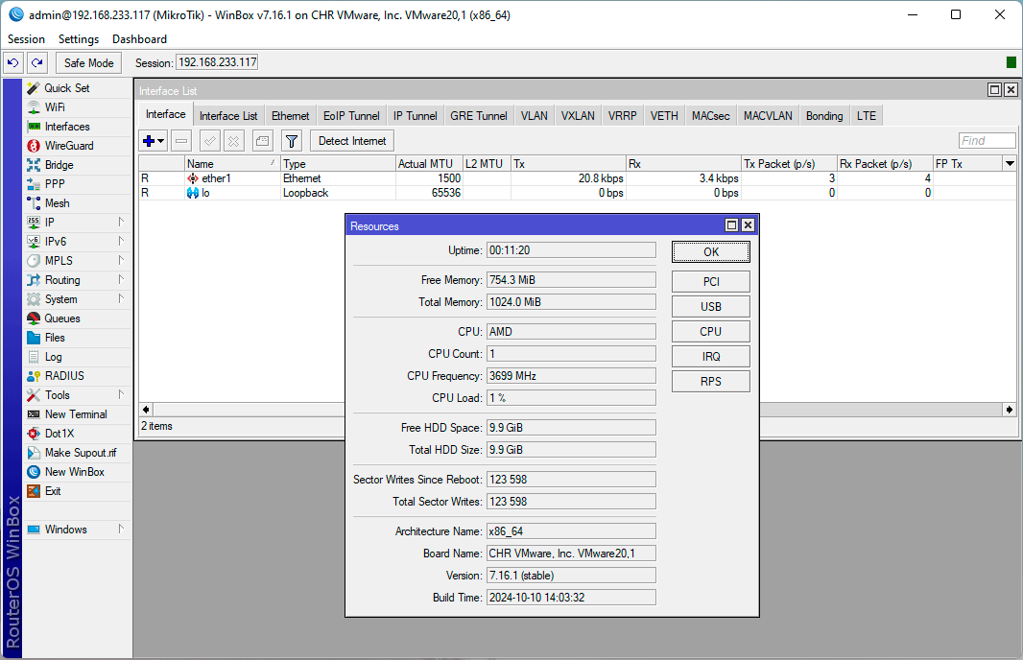Image resolution: width=1023 pixels, height=660 pixels.
Task: Click the redo arrow icon
Action: click(36, 63)
